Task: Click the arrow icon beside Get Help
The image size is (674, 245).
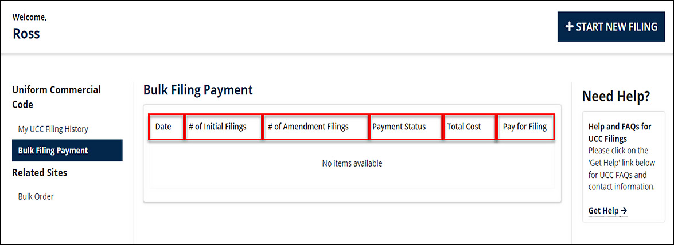Action: coord(624,211)
